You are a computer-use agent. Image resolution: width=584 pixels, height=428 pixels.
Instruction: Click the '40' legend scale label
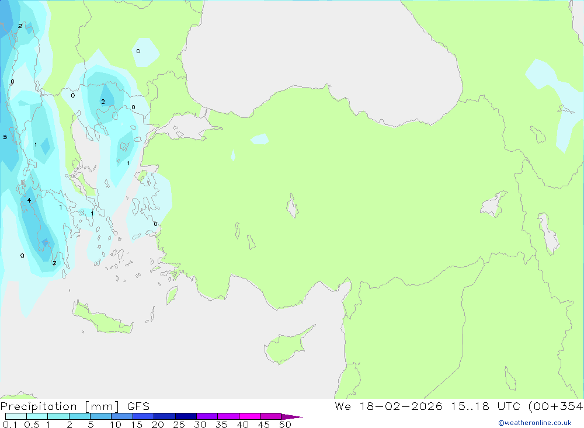point(242,424)
